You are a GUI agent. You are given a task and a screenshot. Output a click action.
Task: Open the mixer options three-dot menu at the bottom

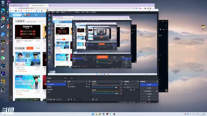point(96,100)
